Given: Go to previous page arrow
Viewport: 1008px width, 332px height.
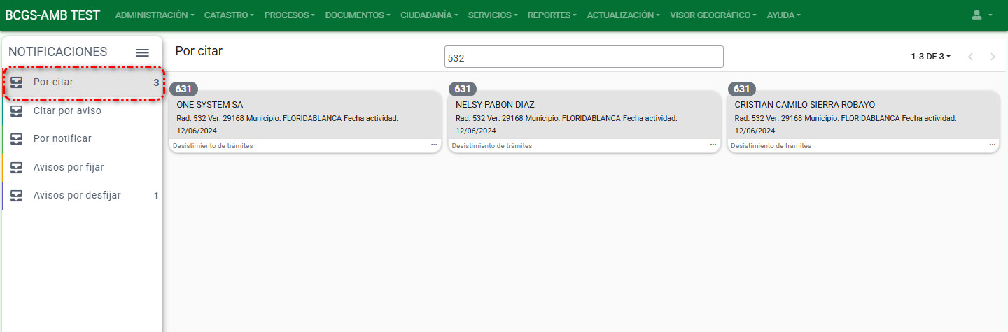Looking at the screenshot, I should 970,57.
